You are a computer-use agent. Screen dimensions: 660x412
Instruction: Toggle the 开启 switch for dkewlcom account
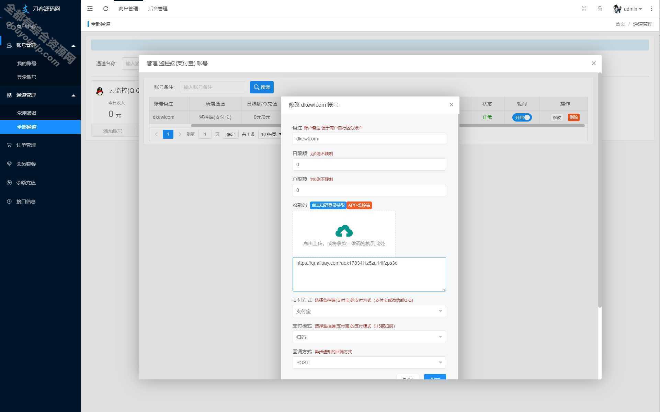522,117
